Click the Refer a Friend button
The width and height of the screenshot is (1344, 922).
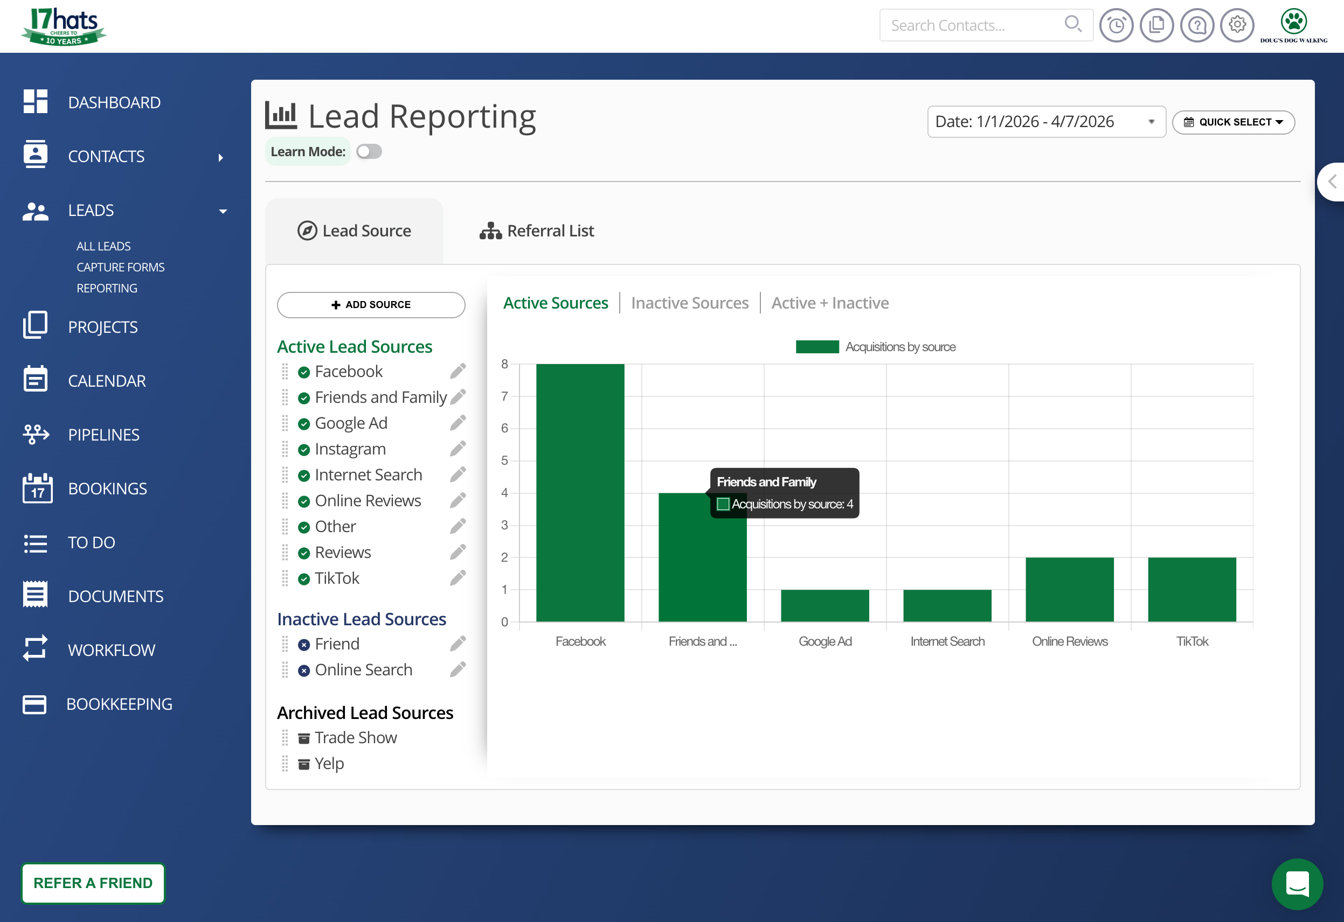click(x=93, y=882)
